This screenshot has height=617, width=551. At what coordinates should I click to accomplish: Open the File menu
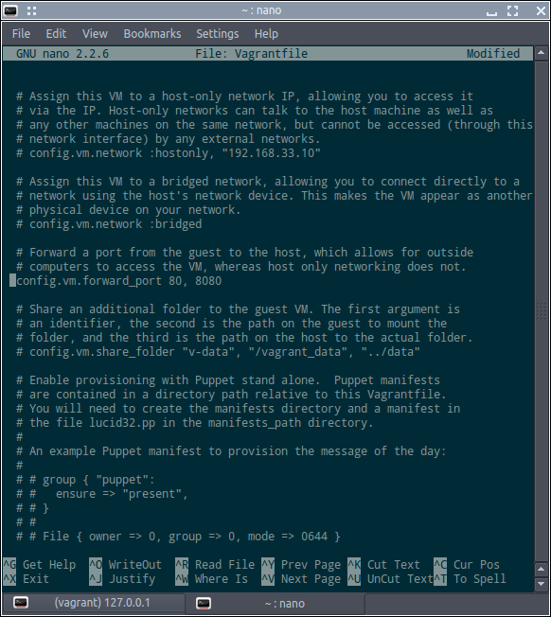21,34
